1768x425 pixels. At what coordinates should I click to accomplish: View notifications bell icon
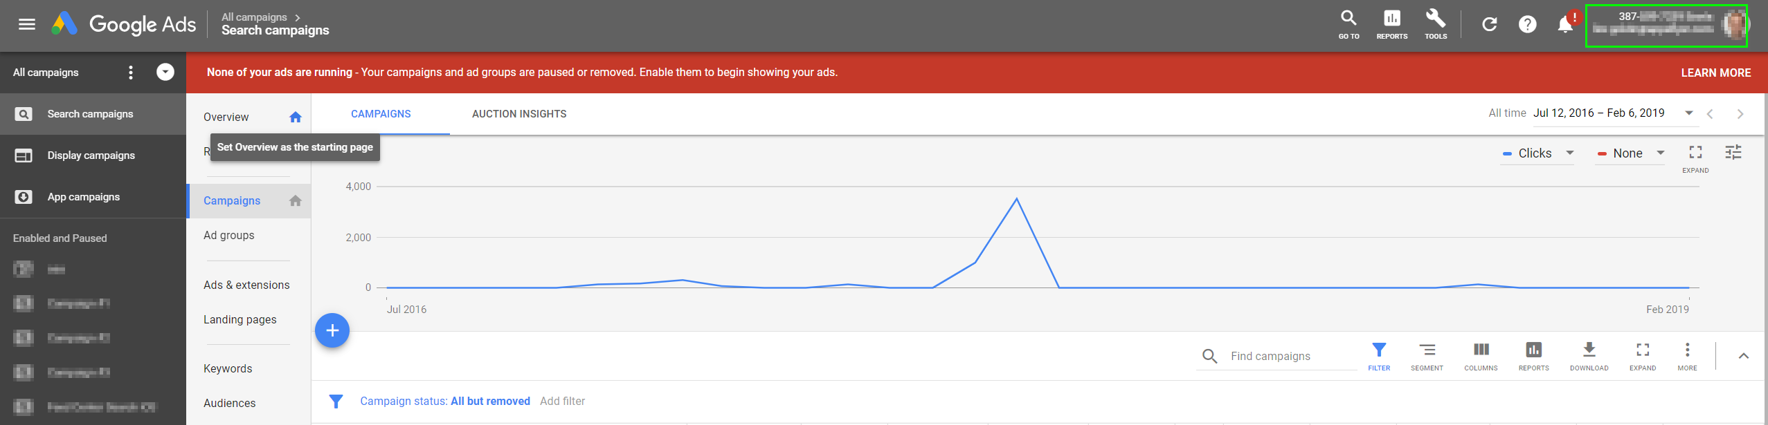pyautogui.click(x=1565, y=25)
